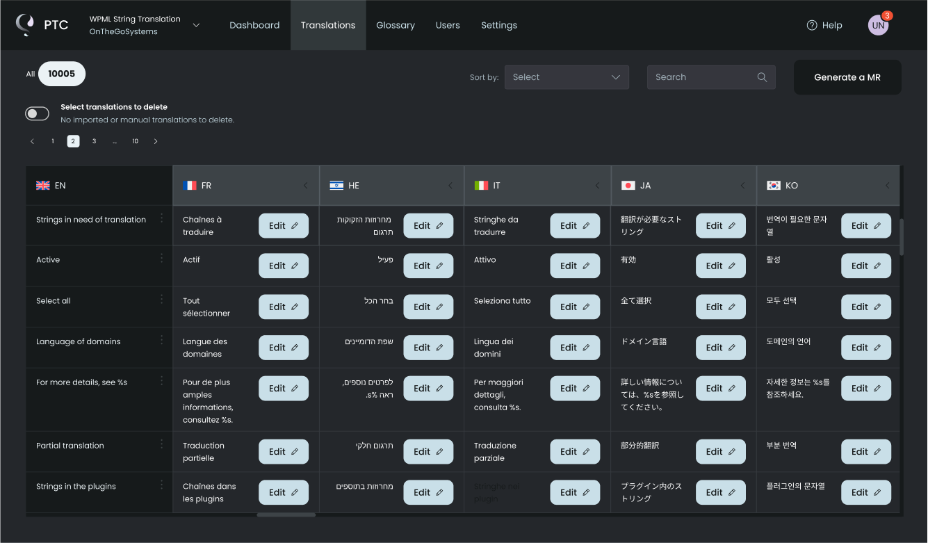928x543 pixels.
Task: Collapse the FR column using its chevron
Action: (306, 186)
